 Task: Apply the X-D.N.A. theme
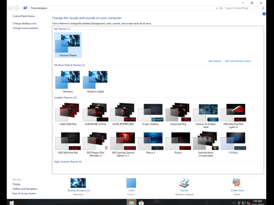point(233,143)
